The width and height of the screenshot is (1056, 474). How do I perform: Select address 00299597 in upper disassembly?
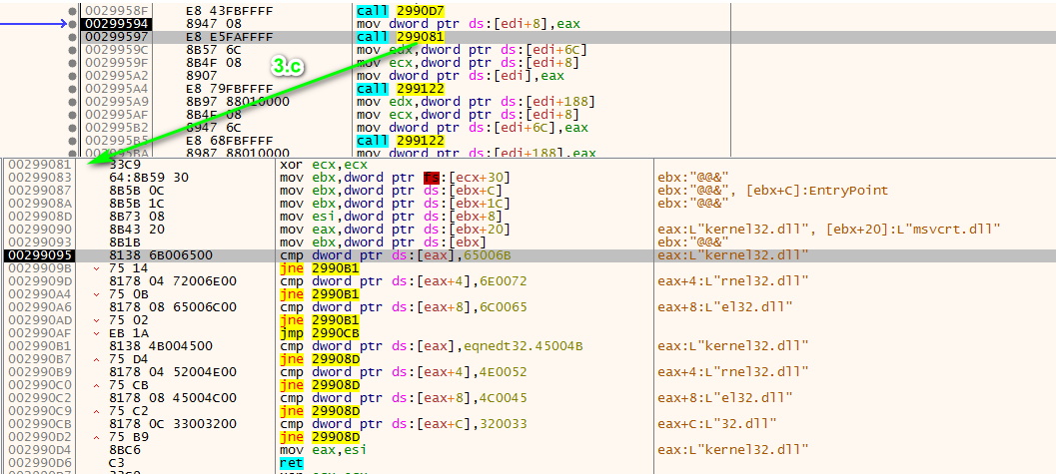(x=117, y=37)
